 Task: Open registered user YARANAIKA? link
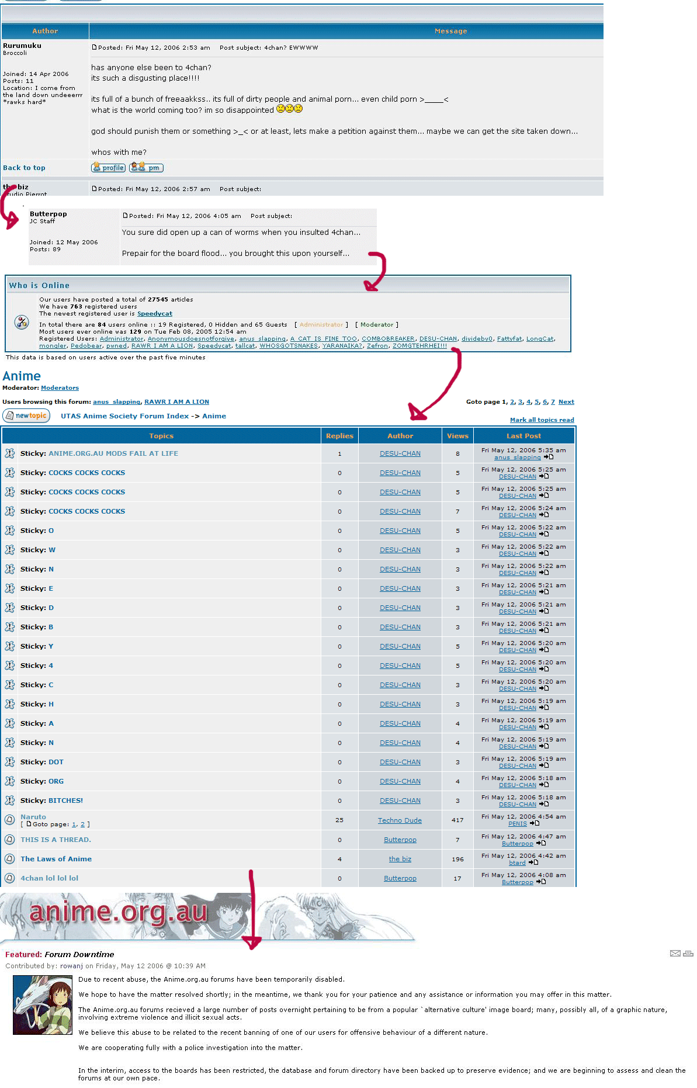click(342, 346)
